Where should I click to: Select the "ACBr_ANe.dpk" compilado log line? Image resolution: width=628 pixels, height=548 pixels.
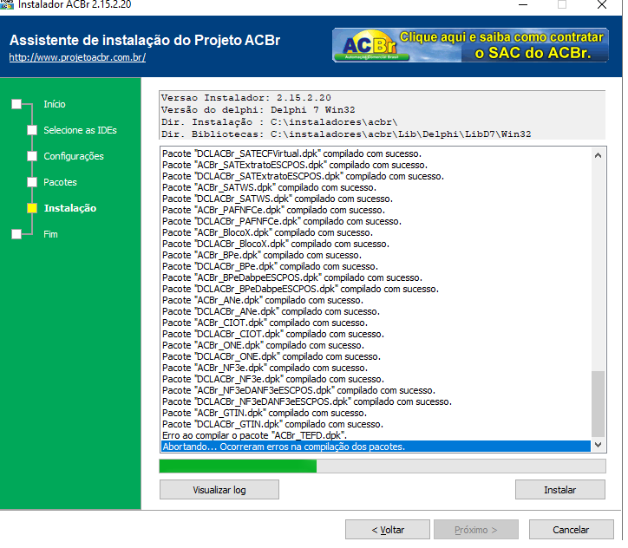(376, 300)
